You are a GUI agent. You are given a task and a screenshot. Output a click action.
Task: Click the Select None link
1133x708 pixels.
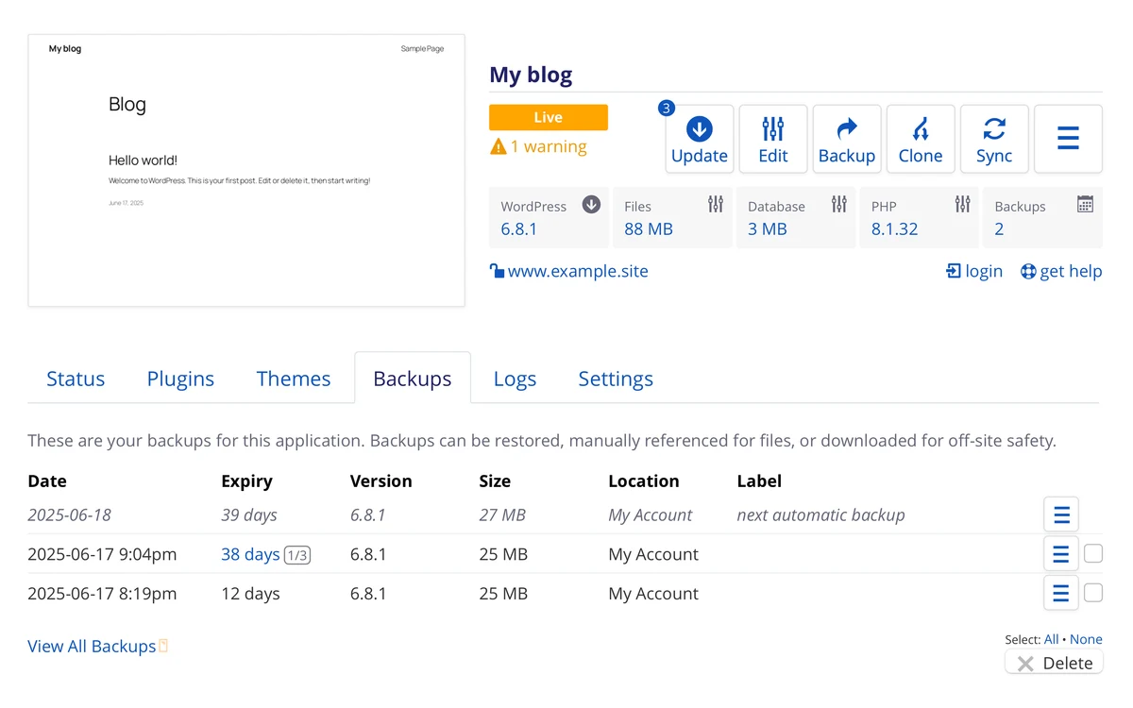(1086, 639)
